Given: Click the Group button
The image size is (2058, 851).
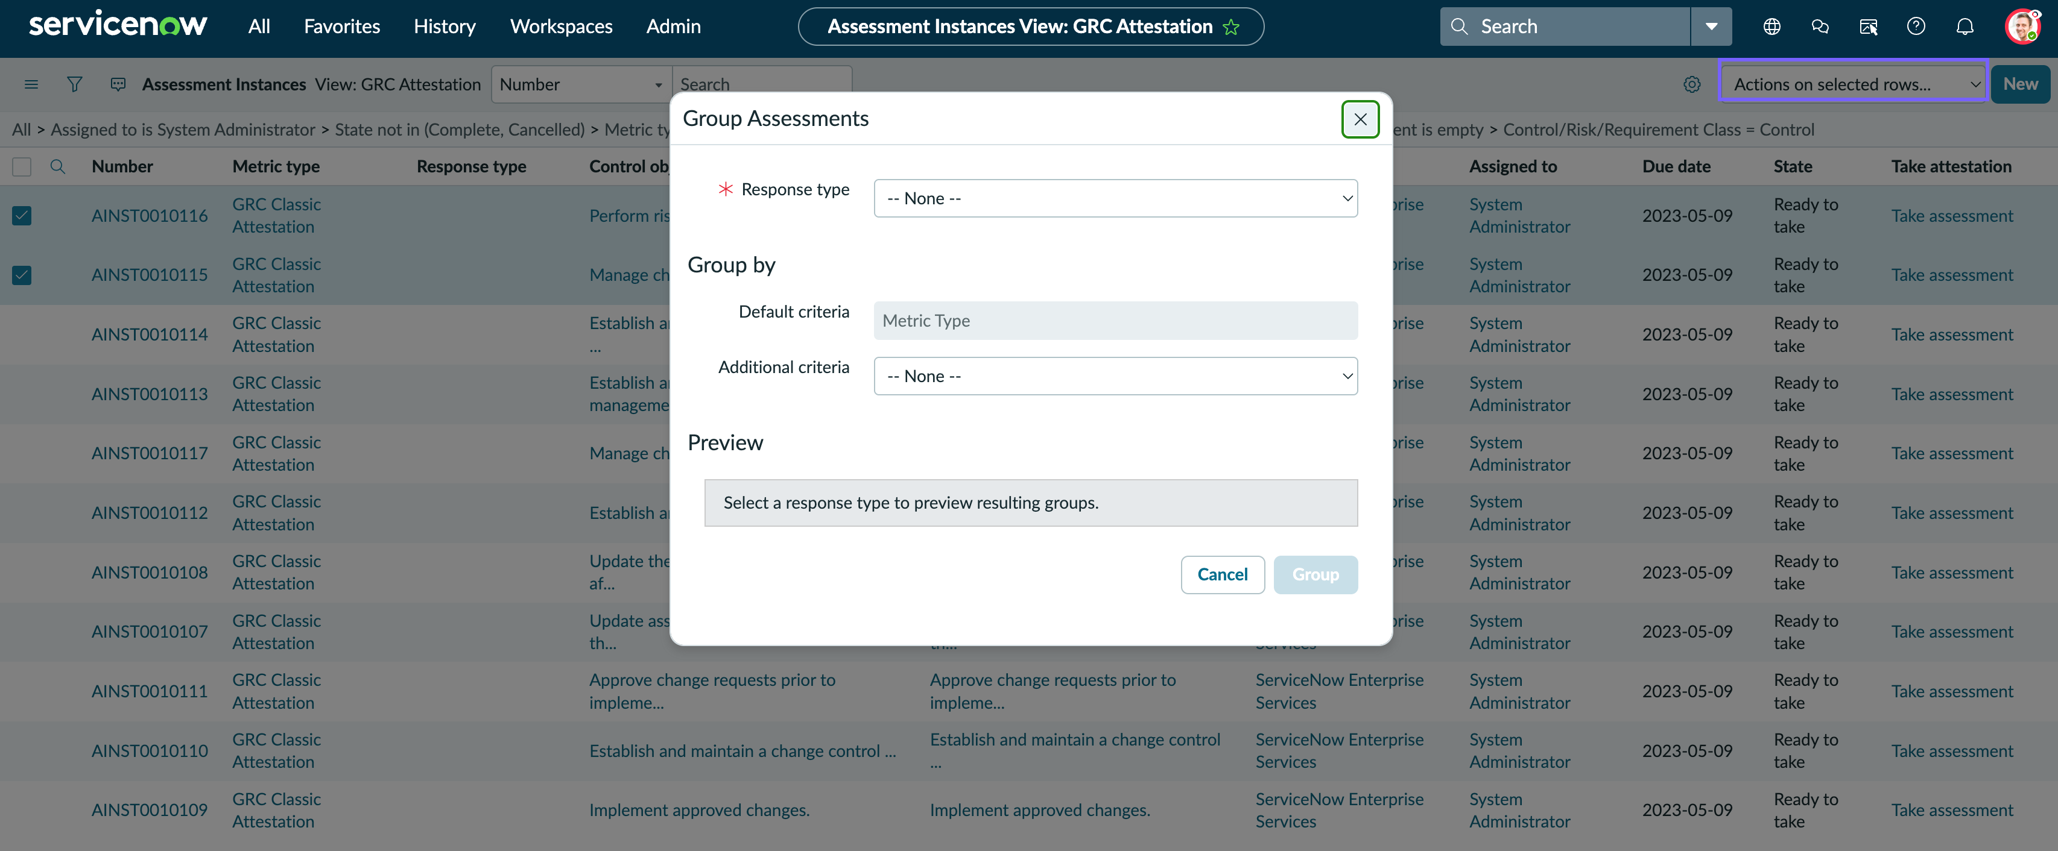Looking at the screenshot, I should point(1315,575).
